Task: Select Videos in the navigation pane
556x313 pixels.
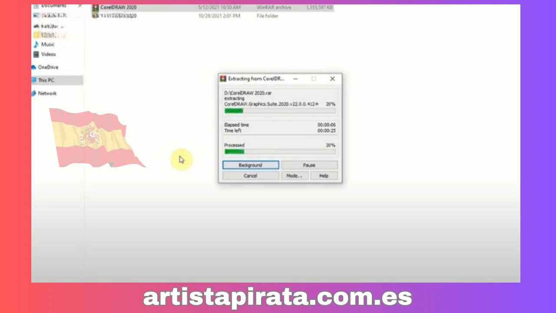Action: click(49, 54)
